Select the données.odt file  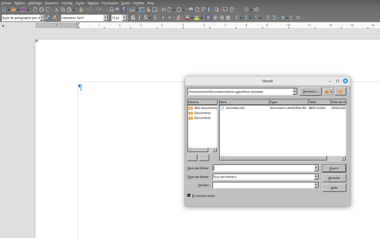[x=235, y=108]
